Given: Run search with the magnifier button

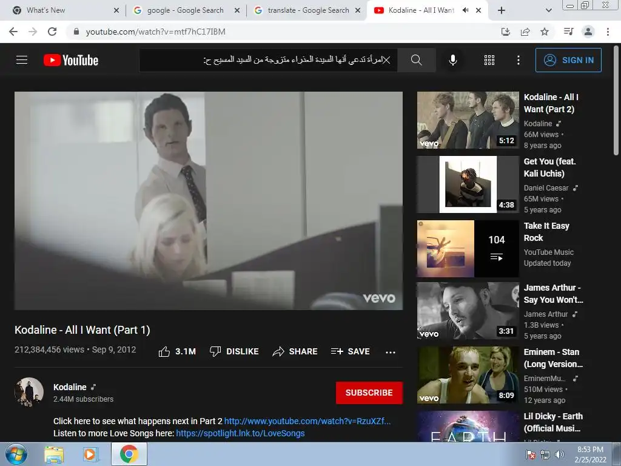Looking at the screenshot, I should [416, 60].
